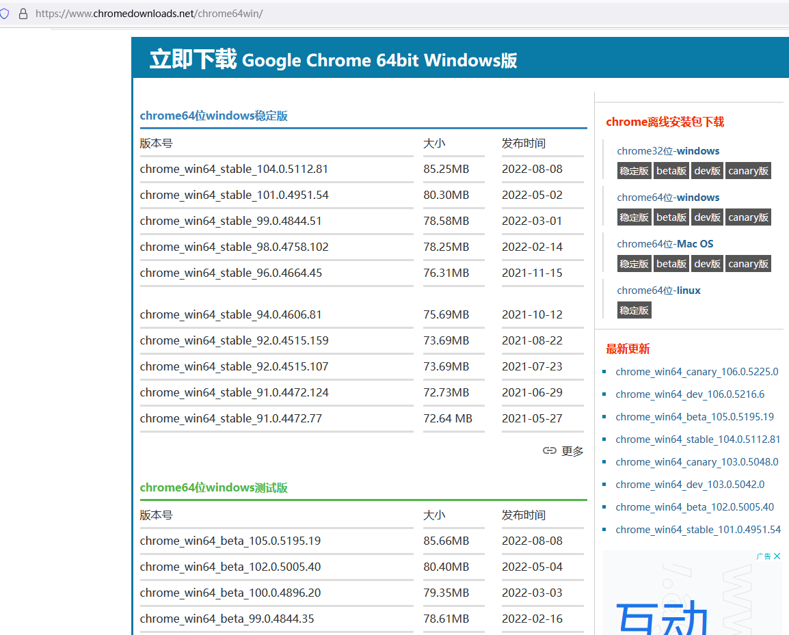The height and width of the screenshot is (635, 789).
Task: Open chrome_win64_beta_102.0.5005.40 in the beta table
Action: [x=230, y=567]
